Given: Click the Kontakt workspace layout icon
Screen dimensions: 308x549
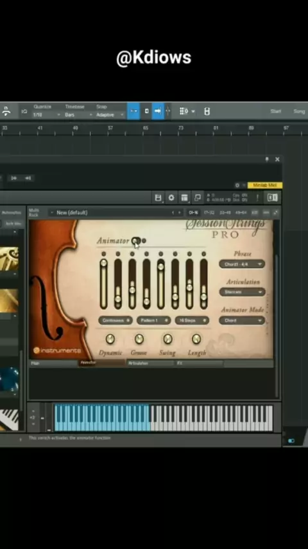Looking at the screenshot, I should click(184, 197).
